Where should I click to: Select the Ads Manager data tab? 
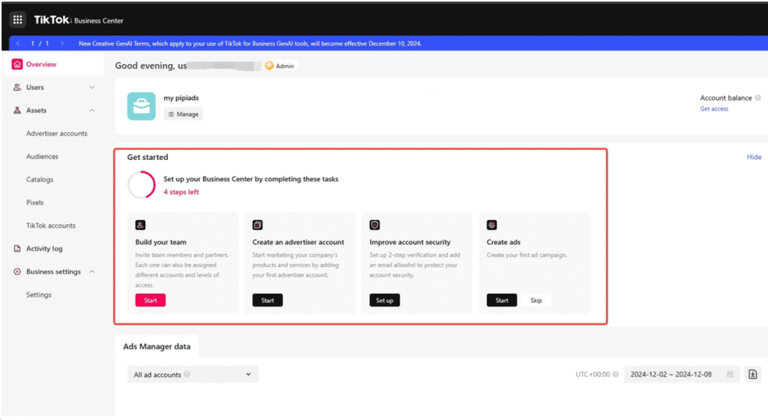click(157, 346)
